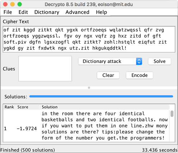Open the File menu
The image size is (178, 153).
click(8, 12)
